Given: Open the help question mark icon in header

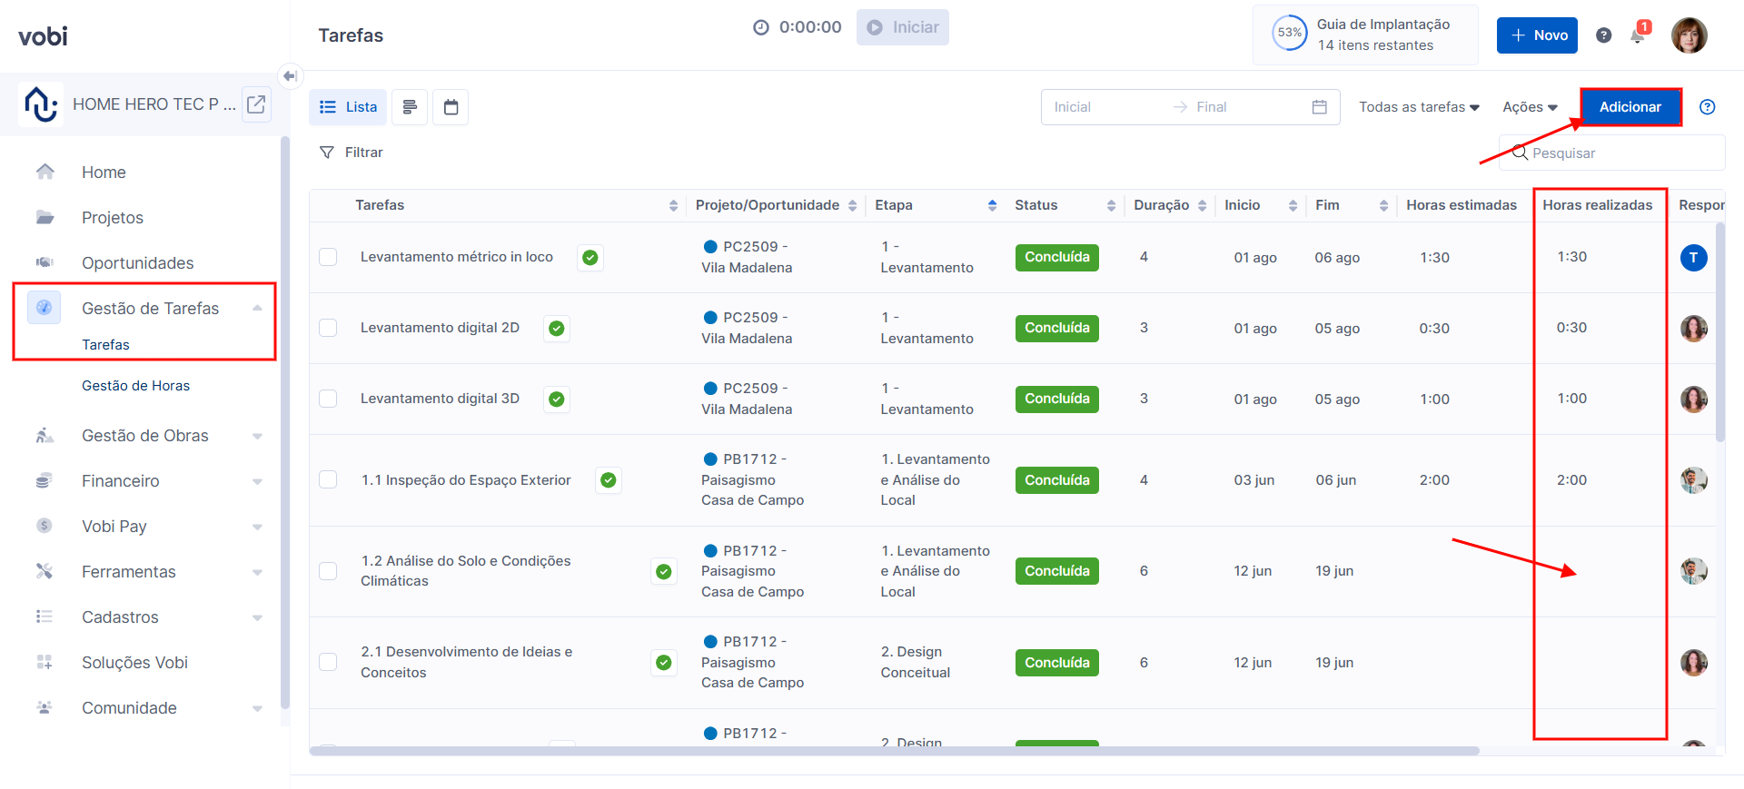Looking at the screenshot, I should tap(1603, 35).
